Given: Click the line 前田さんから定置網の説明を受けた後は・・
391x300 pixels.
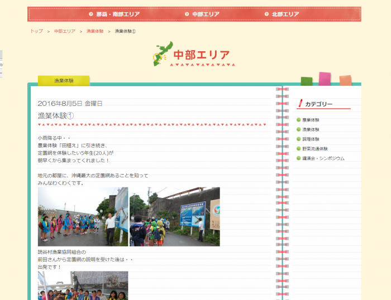Looking at the screenshot, I should click(x=85, y=259).
